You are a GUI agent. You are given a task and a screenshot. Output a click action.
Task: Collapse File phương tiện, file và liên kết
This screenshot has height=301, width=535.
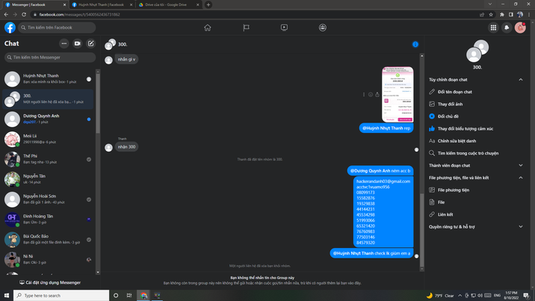(521, 178)
